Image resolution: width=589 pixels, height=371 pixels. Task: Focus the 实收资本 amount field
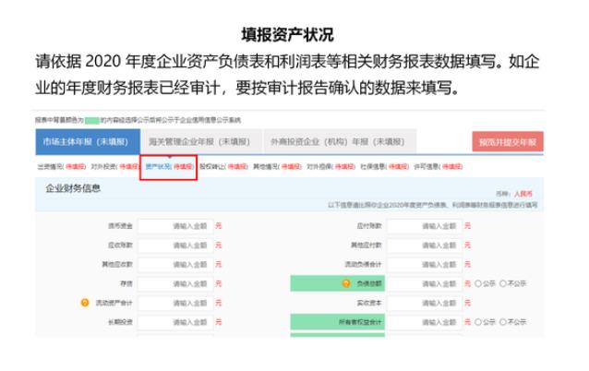coord(423,302)
